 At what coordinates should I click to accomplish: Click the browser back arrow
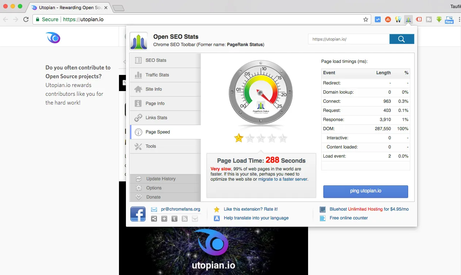click(x=5, y=19)
